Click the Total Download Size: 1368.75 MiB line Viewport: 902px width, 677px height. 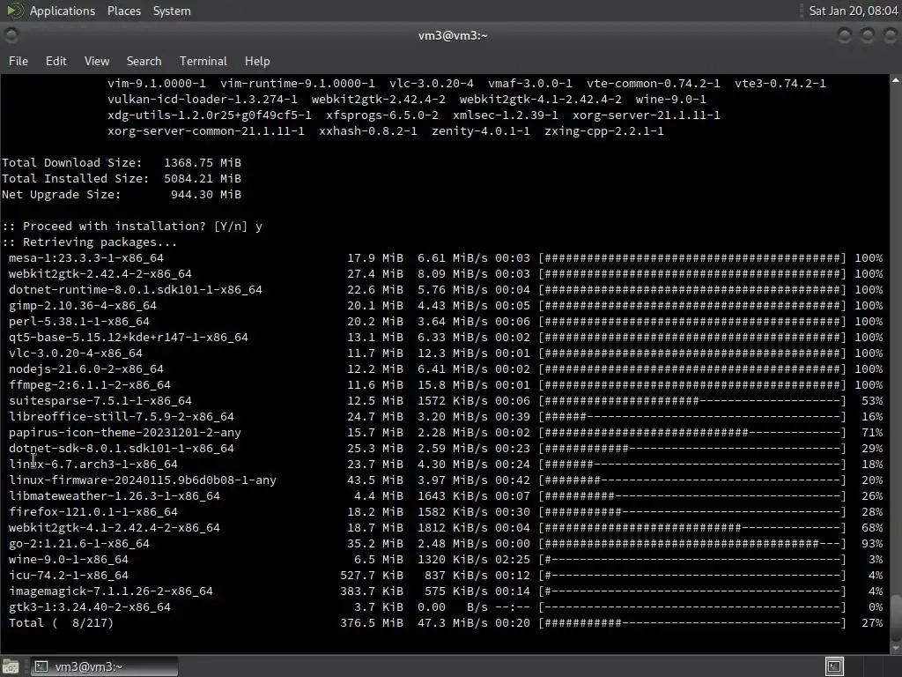point(122,163)
